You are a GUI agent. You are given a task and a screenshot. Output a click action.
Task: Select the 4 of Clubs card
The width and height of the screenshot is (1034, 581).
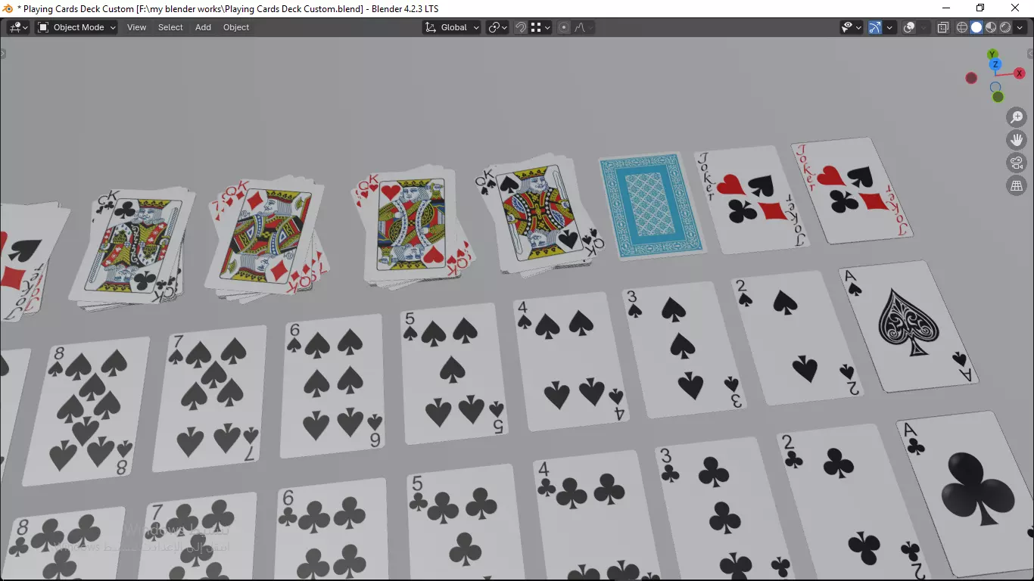pyautogui.click(x=598, y=516)
